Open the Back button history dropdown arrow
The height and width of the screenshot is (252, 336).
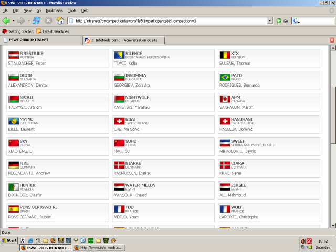(14, 21)
